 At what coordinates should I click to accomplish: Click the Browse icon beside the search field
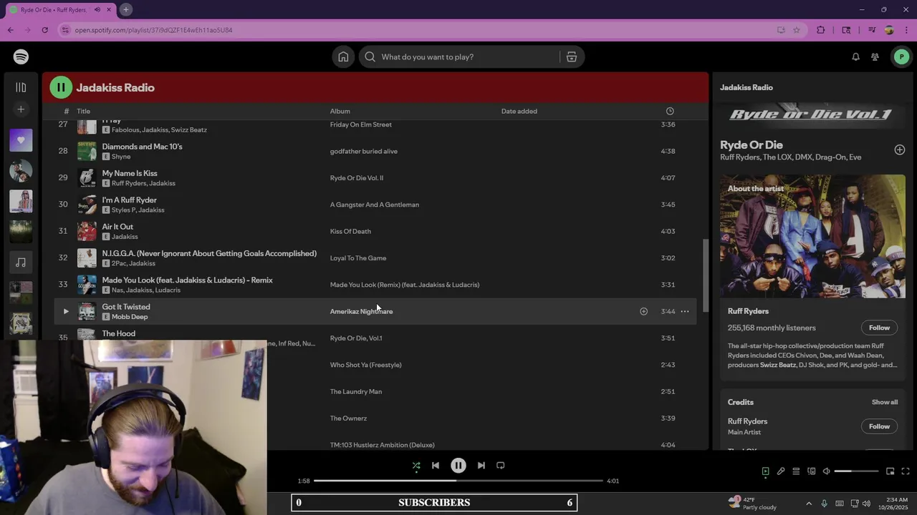click(572, 57)
